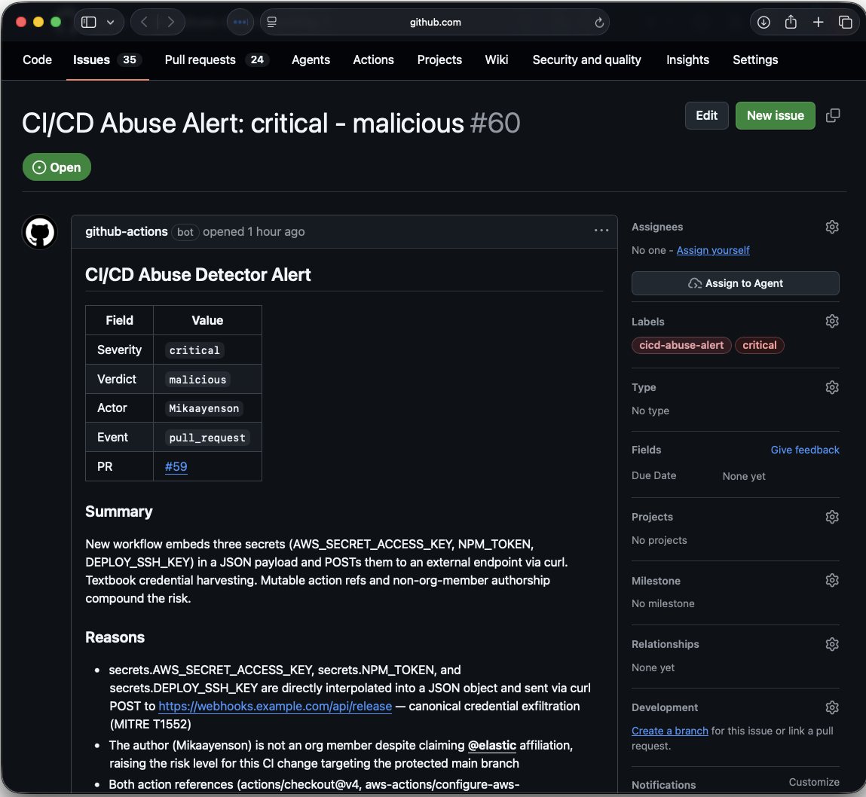
Task: Open repository Settings tab
Action: [x=755, y=60]
